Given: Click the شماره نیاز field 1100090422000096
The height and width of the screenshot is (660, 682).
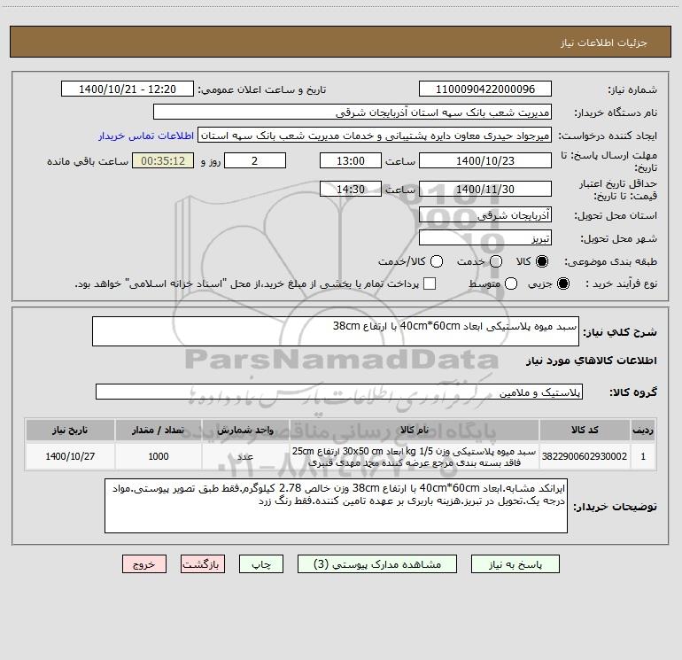Looking at the screenshot, I should [485, 89].
